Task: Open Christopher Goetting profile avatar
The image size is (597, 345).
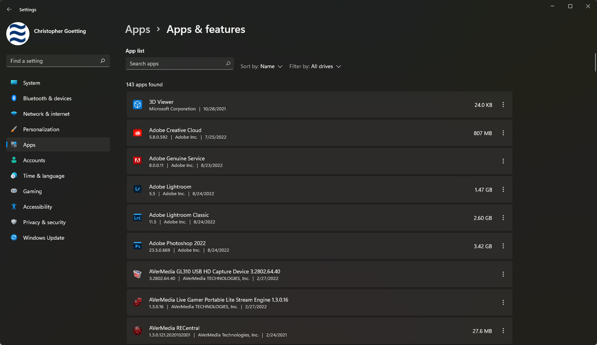Action: [x=18, y=34]
